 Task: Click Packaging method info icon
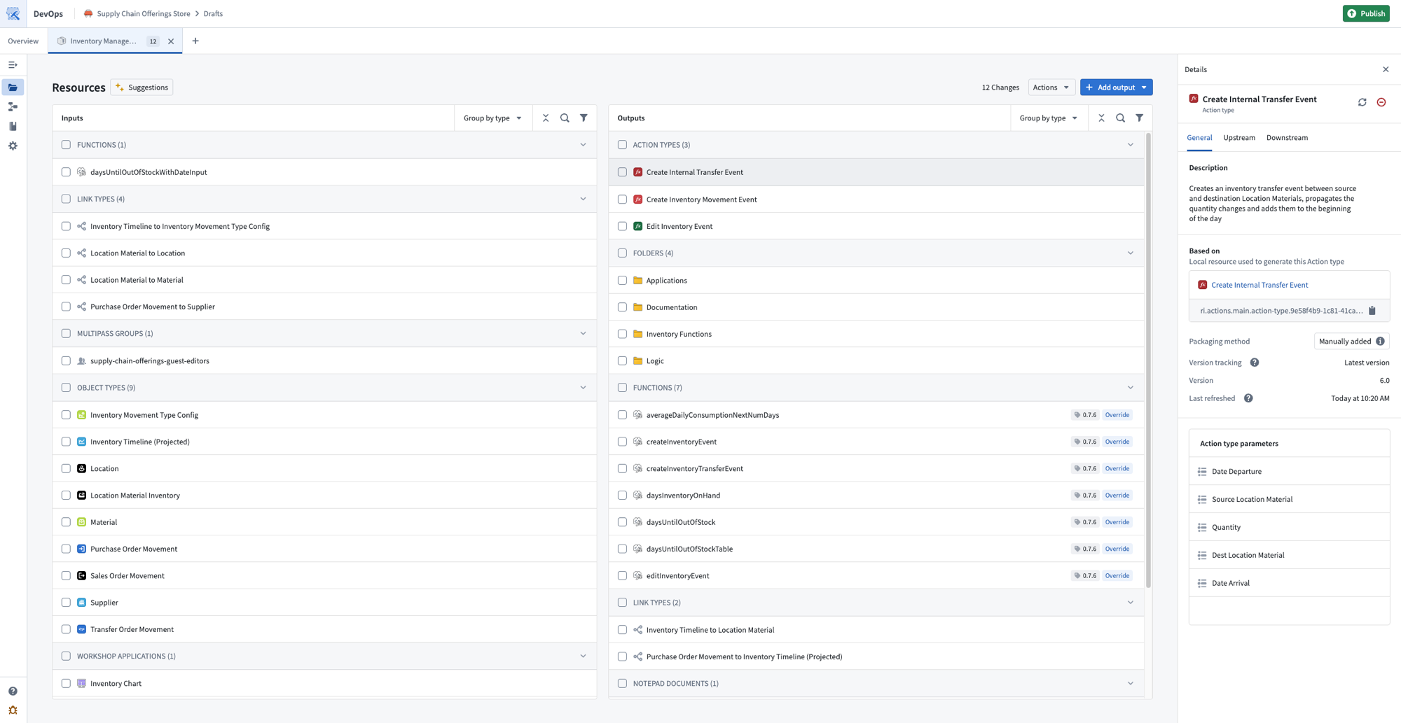click(1380, 342)
